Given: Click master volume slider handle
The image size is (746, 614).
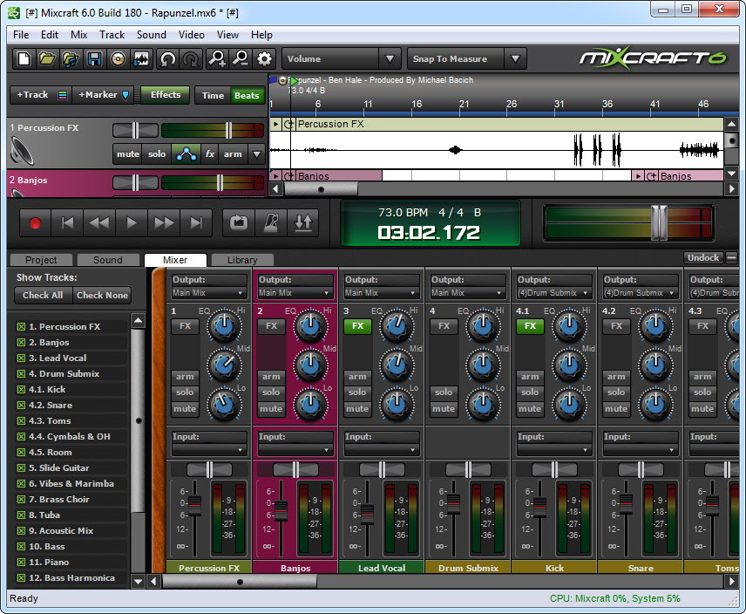Looking at the screenshot, I should click(x=660, y=222).
